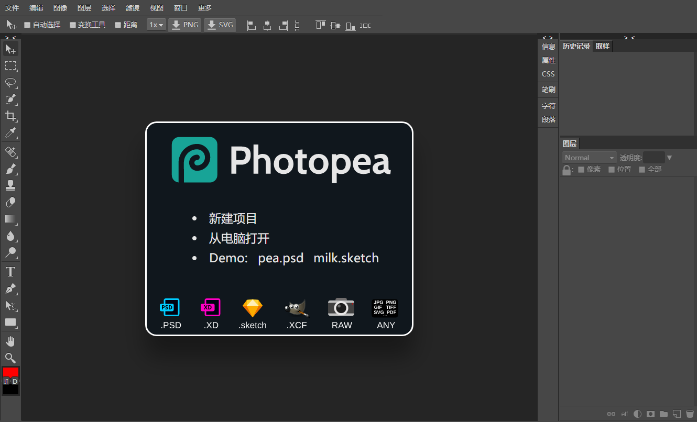This screenshot has width=697, height=422.
Task: Activate the Hand tool
Action: tap(10, 341)
